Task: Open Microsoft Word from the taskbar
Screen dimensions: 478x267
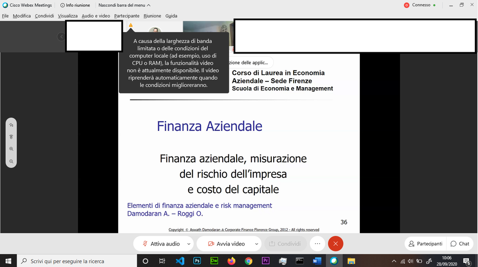Action: pyautogui.click(x=317, y=261)
